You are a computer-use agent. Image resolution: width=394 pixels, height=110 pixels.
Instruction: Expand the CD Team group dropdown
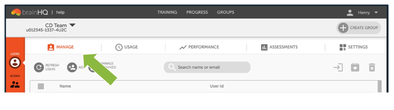[72, 25]
